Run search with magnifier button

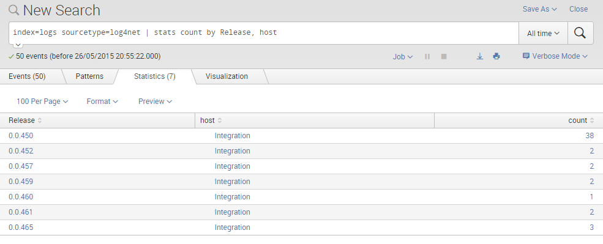point(580,34)
